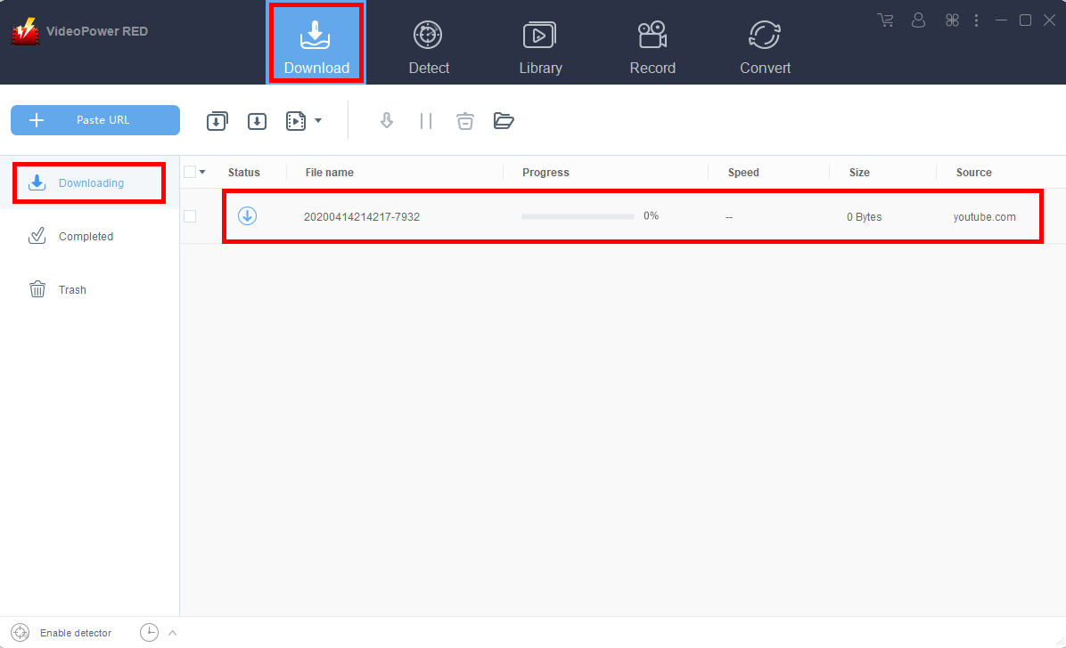
Task: Click the 0 Bytes size cell
Action: [864, 217]
